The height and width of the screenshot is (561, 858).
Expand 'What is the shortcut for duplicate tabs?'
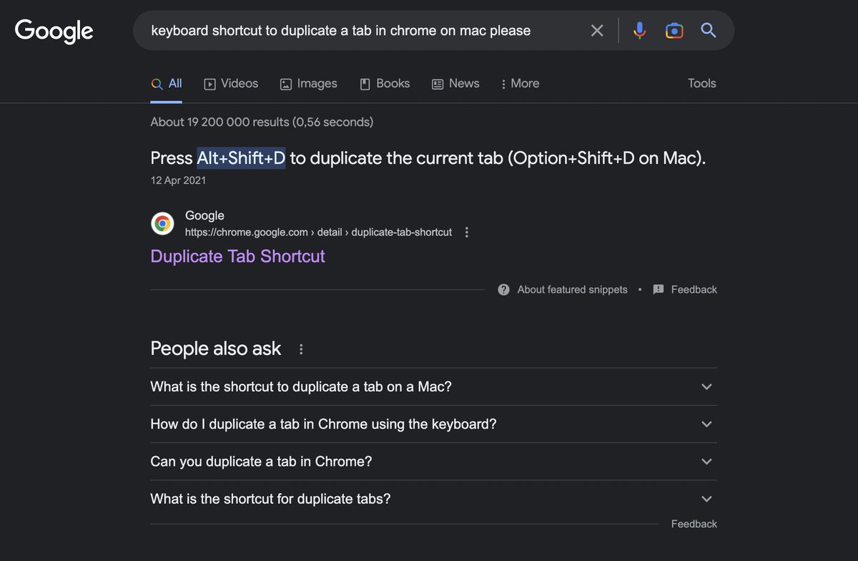tap(433, 499)
